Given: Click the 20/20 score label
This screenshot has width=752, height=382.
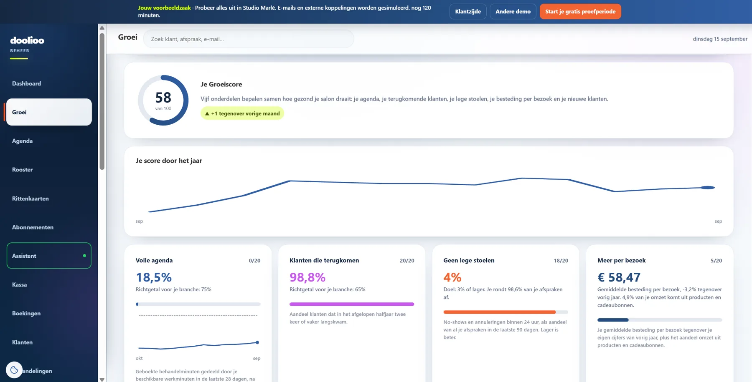Looking at the screenshot, I should click(x=407, y=261).
